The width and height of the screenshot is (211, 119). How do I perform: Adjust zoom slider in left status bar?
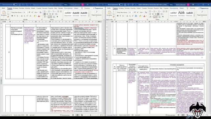[x=90, y=115]
